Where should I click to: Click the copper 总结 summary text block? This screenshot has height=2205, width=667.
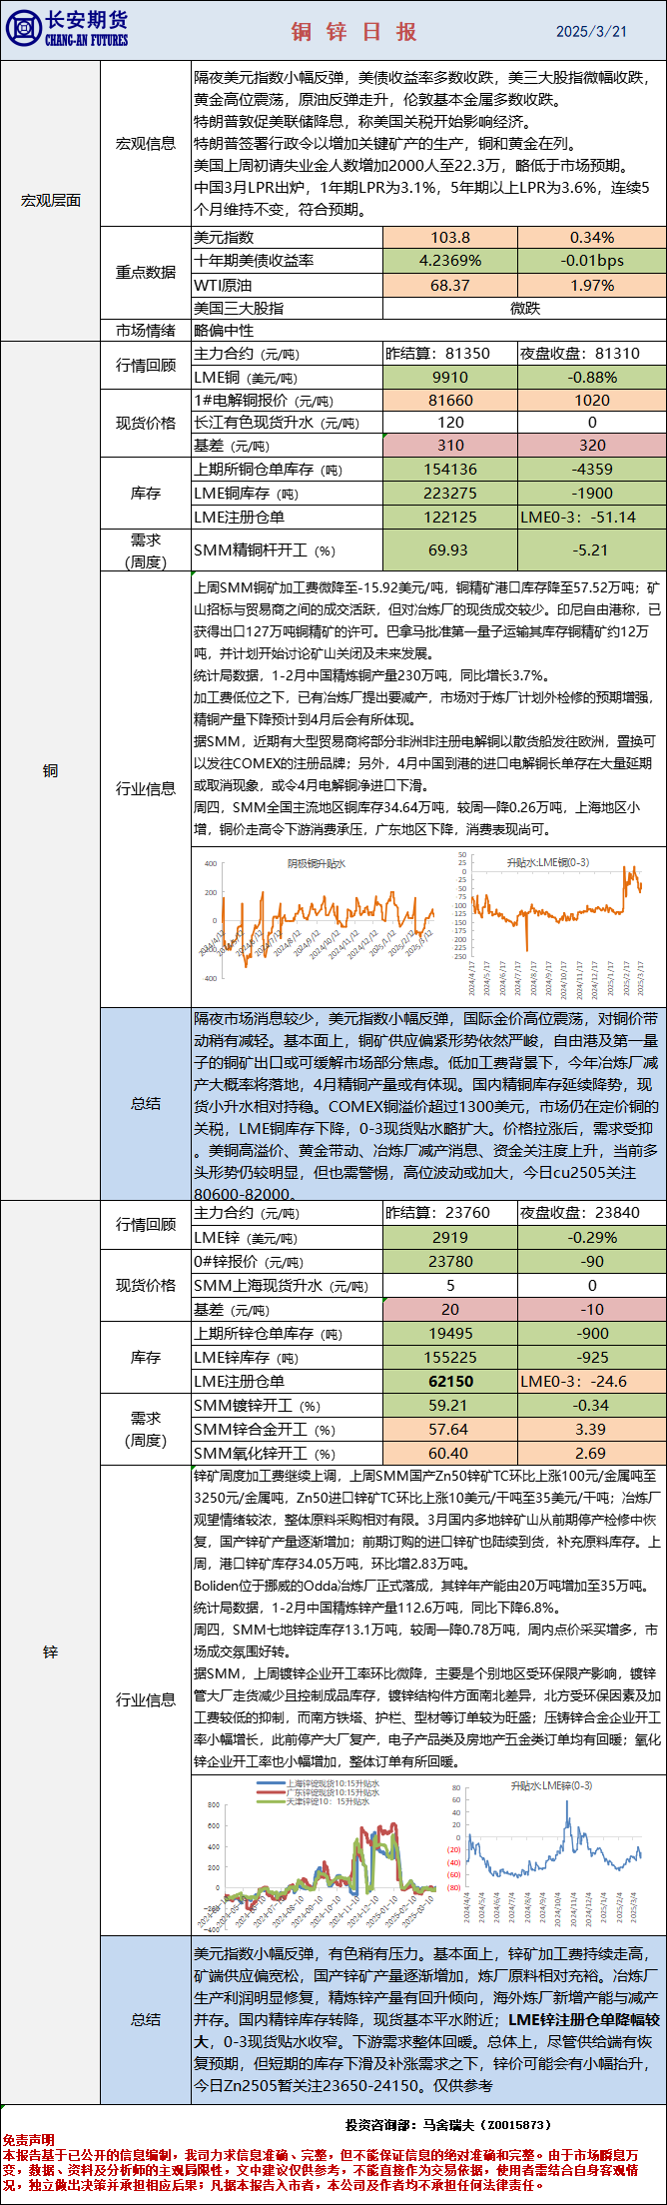426,1104
